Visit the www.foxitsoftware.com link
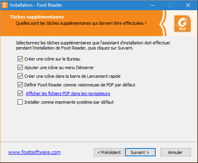 35,152
